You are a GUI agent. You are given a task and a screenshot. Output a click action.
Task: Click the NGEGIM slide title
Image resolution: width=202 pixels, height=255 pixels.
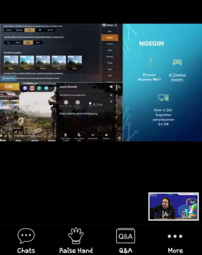click(x=151, y=44)
